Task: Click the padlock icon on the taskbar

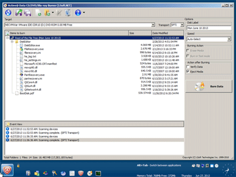Action: 18,166
